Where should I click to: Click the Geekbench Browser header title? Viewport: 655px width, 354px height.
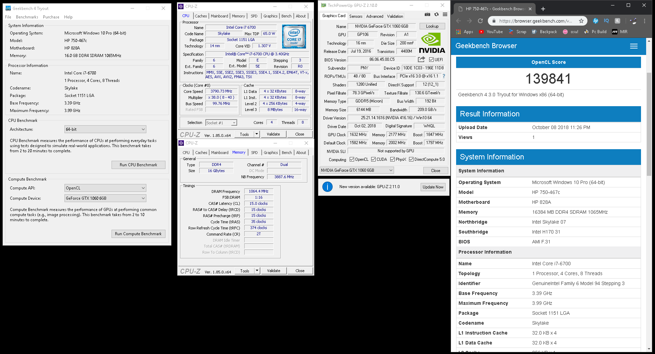(486, 46)
